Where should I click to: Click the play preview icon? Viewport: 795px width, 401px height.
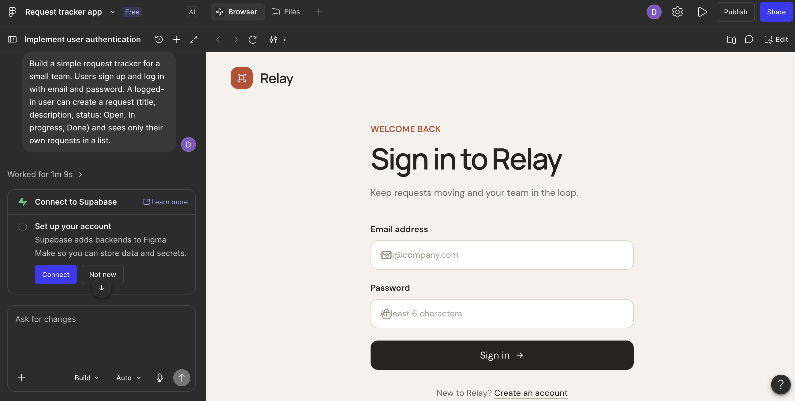pos(702,12)
